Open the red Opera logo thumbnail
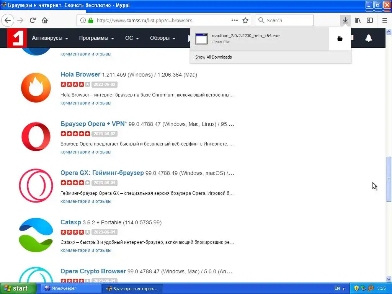The height and width of the screenshot is (294, 392). click(x=36, y=137)
